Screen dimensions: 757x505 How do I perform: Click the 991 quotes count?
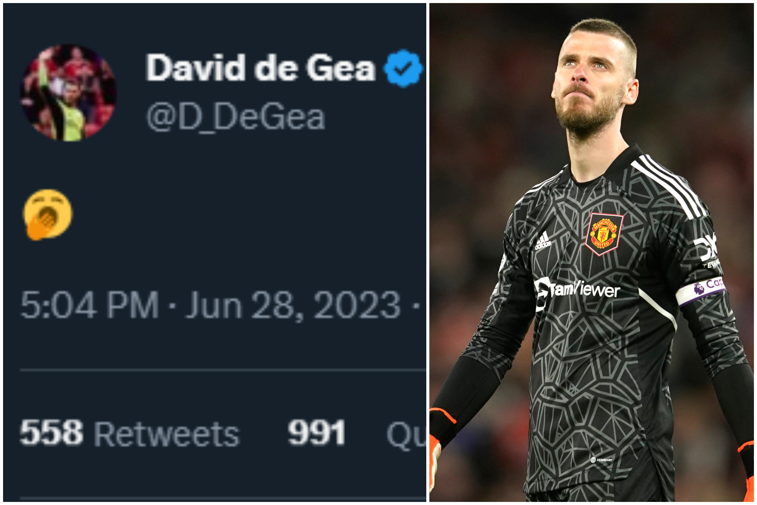317,433
